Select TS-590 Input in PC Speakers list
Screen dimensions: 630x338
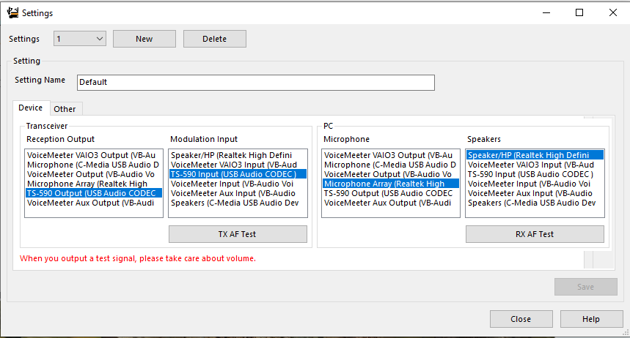pos(535,174)
